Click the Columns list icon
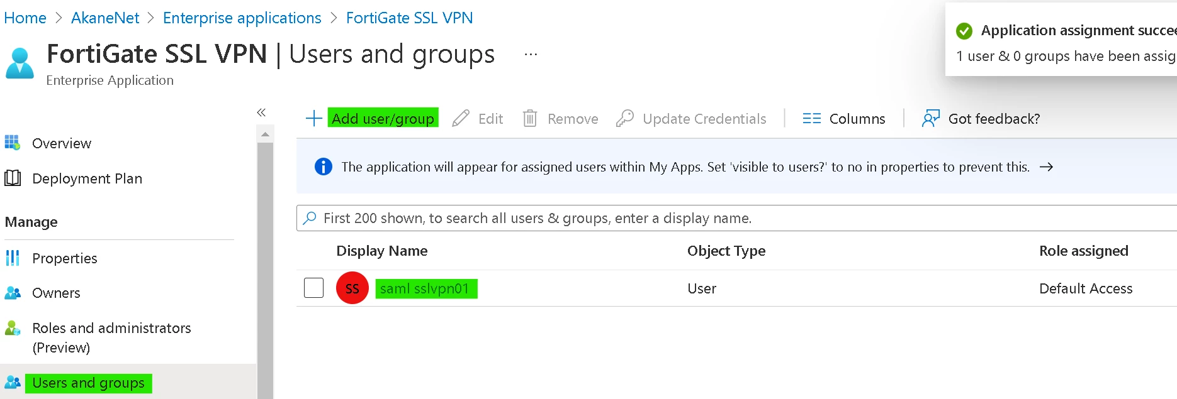Viewport: 1177px width, 399px height. click(x=811, y=118)
